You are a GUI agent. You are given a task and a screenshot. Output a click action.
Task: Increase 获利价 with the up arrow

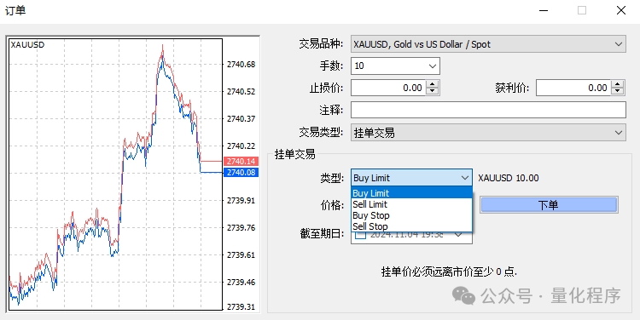pyautogui.click(x=618, y=84)
